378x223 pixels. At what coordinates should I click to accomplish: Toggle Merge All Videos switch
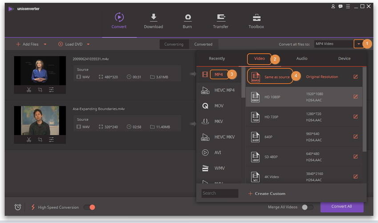coord(308,207)
